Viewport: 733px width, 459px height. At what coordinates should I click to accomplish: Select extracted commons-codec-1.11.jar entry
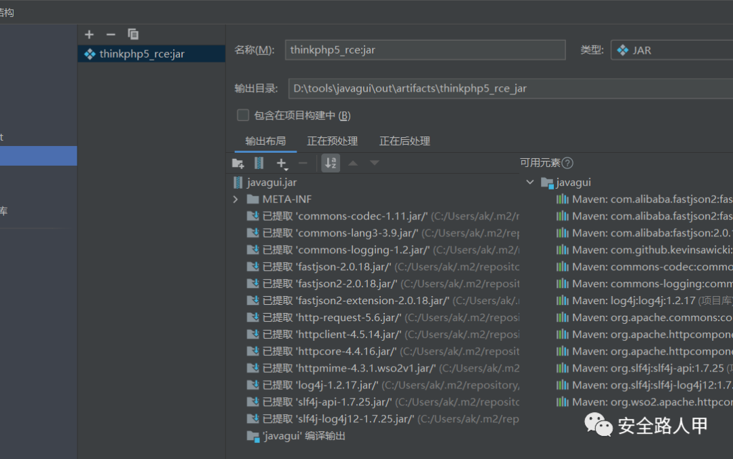coord(382,216)
